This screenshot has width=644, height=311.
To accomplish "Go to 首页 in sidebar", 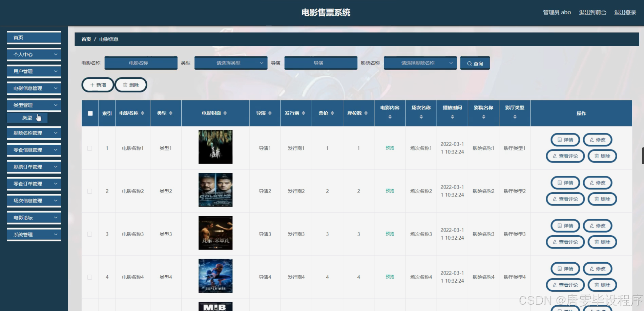I will [34, 38].
